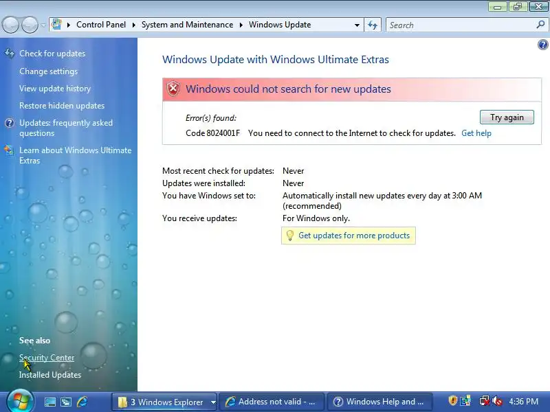The height and width of the screenshot is (412, 550).
Task: Launch Internet Explorer from quick launch
Action: tap(82, 402)
